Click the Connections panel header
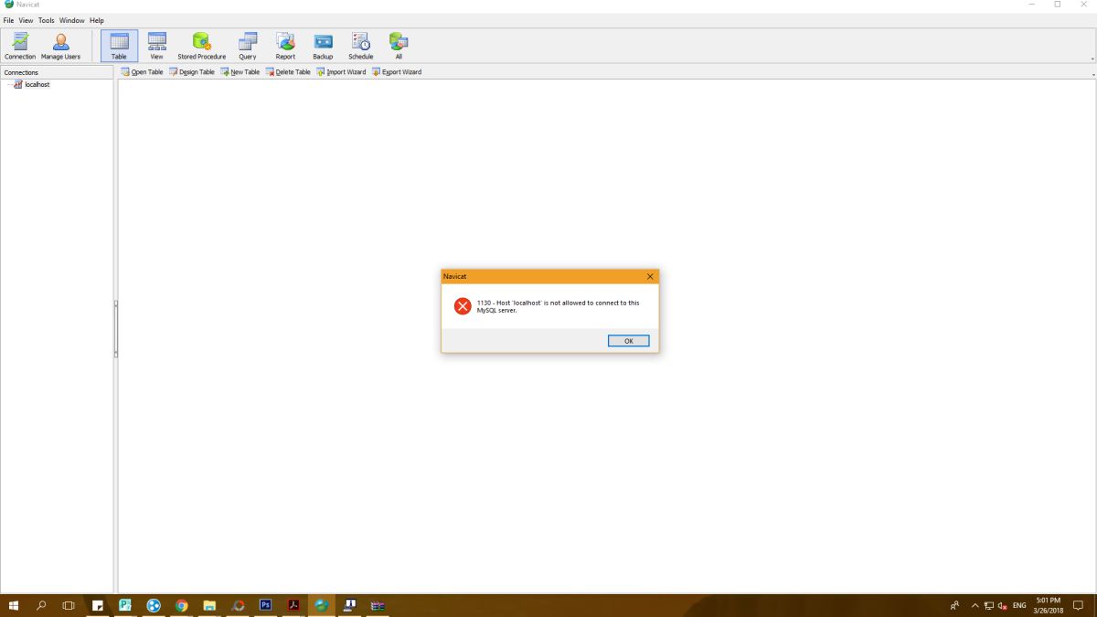Image resolution: width=1097 pixels, height=617 pixels. coord(58,72)
